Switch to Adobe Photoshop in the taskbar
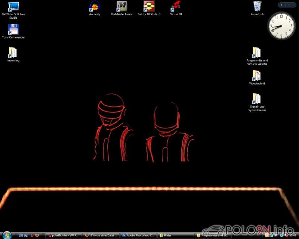Viewport: 299px width, 239px height. click(139, 236)
